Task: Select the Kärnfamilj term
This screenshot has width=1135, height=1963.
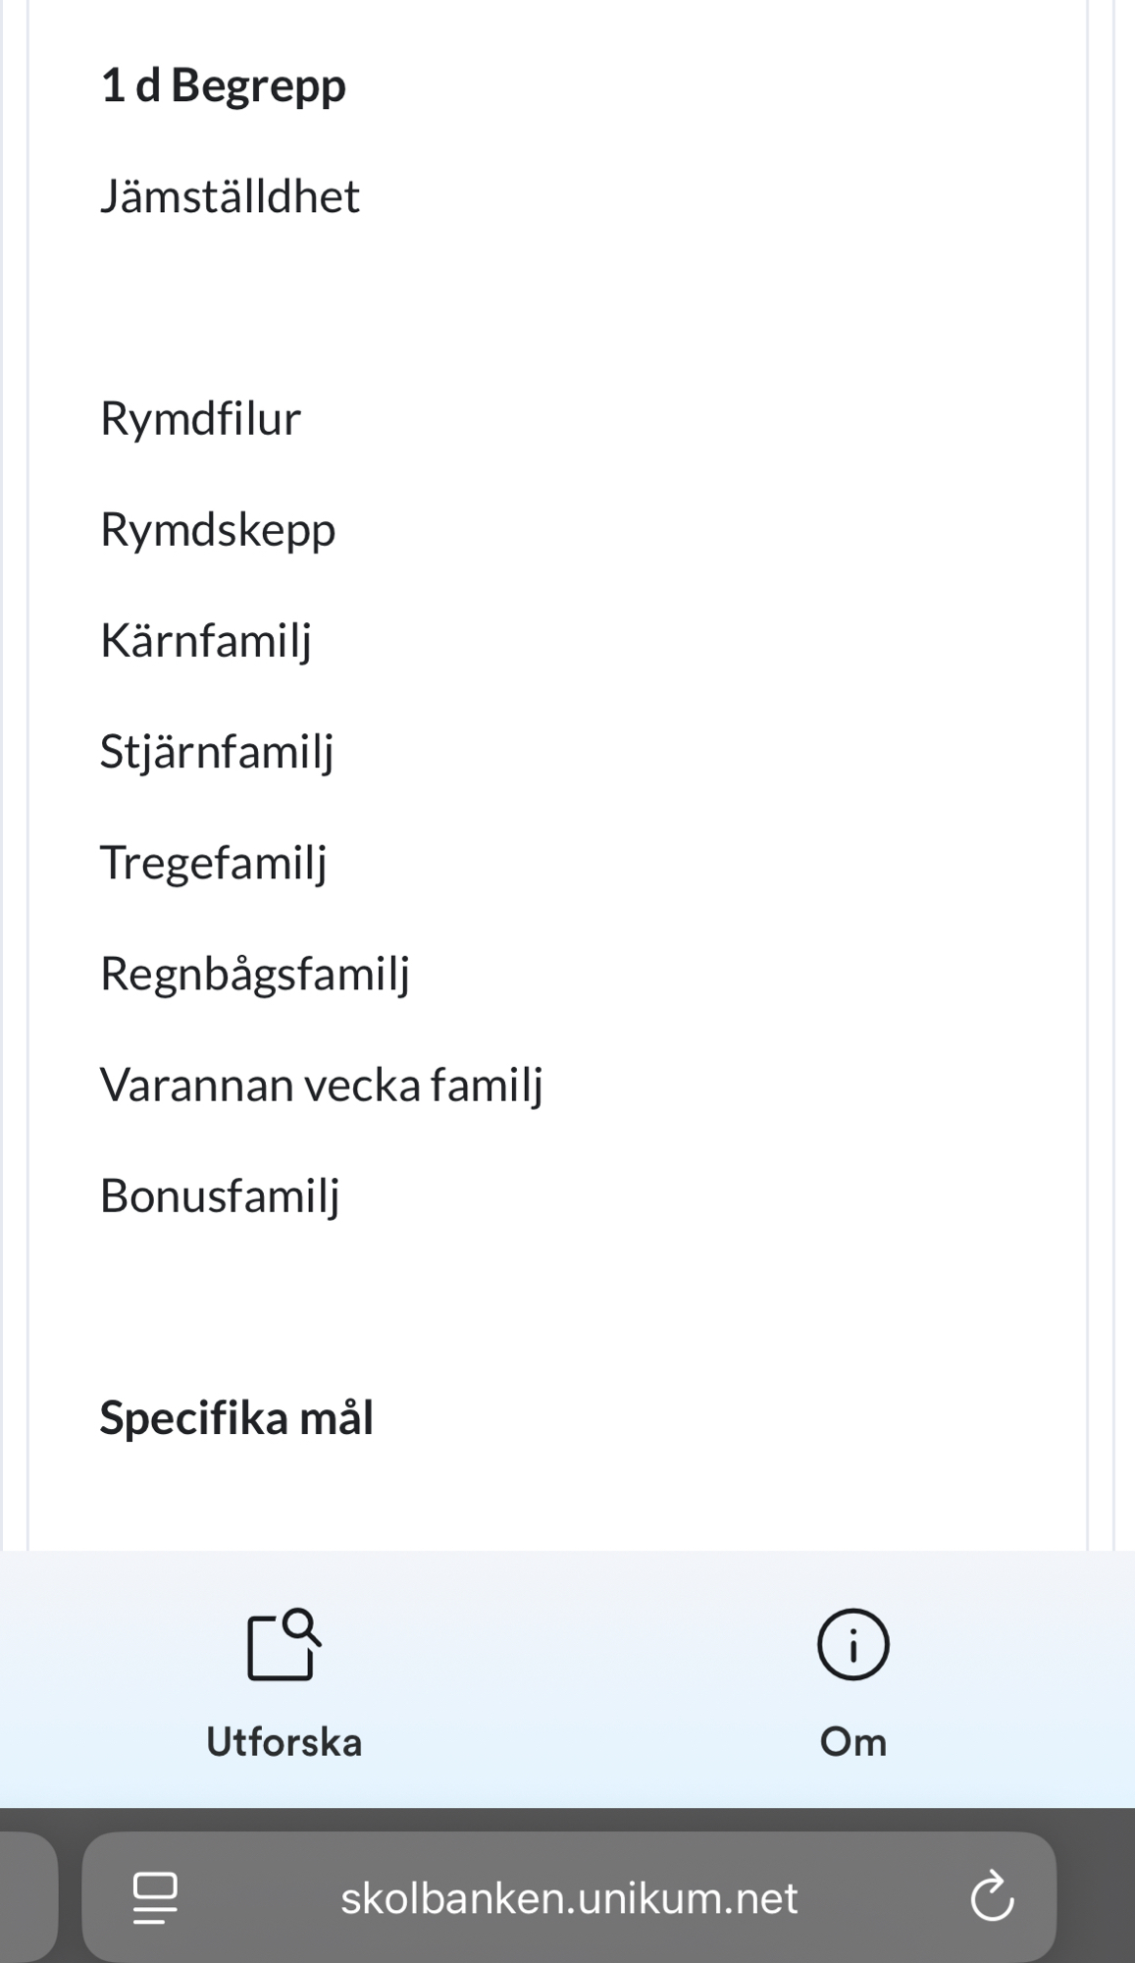Action: tap(206, 641)
